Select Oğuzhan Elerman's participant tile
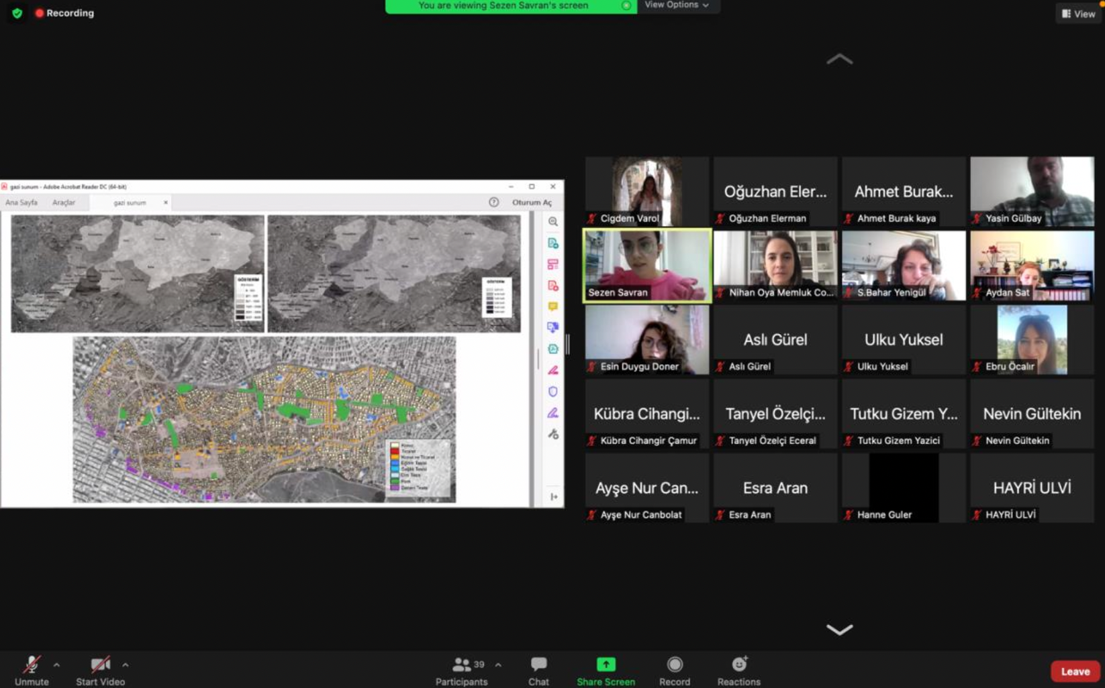1105x688 pixels. [x=775, y=191]
